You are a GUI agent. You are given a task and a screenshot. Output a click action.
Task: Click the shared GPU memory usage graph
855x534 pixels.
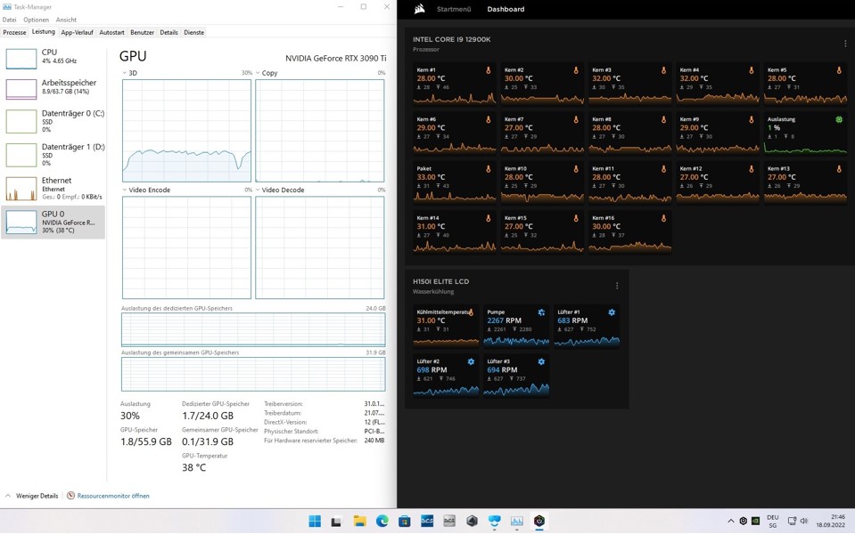pyautogui.click(x=253, y=374)
